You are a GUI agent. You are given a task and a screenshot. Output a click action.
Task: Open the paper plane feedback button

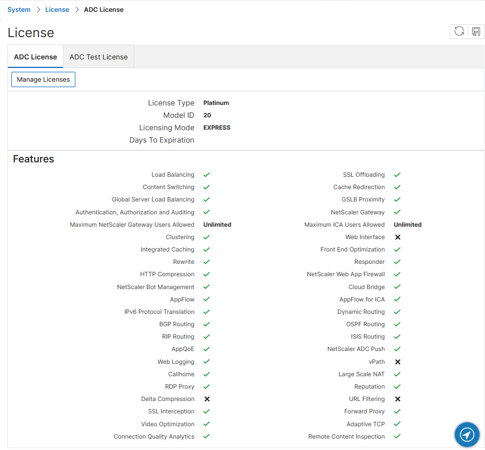pos(466,435)
